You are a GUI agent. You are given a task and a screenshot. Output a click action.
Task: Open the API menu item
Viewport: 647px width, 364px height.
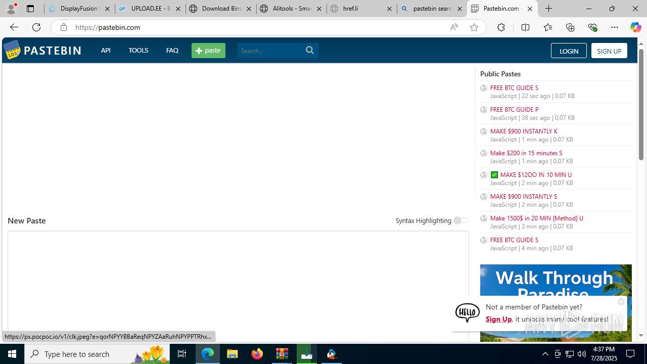pos(106,50)
